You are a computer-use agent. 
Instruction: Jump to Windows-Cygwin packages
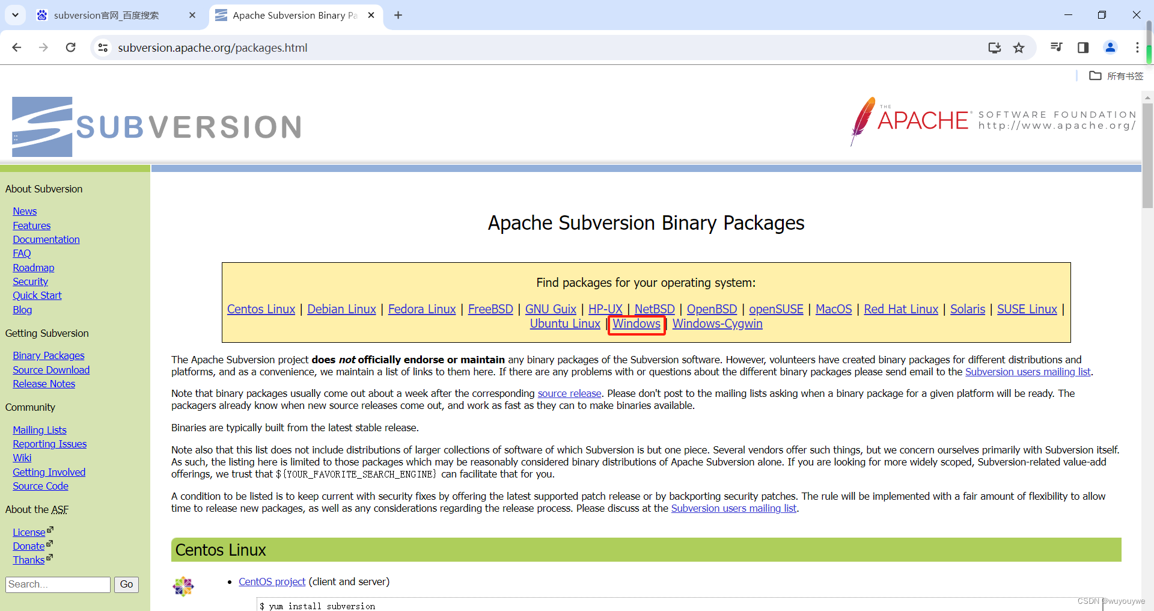point(717,324)
